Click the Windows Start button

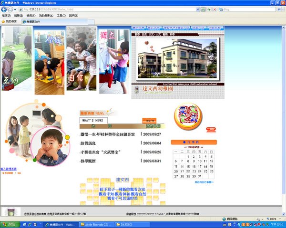pyautogui.click(x=10, y=225)
